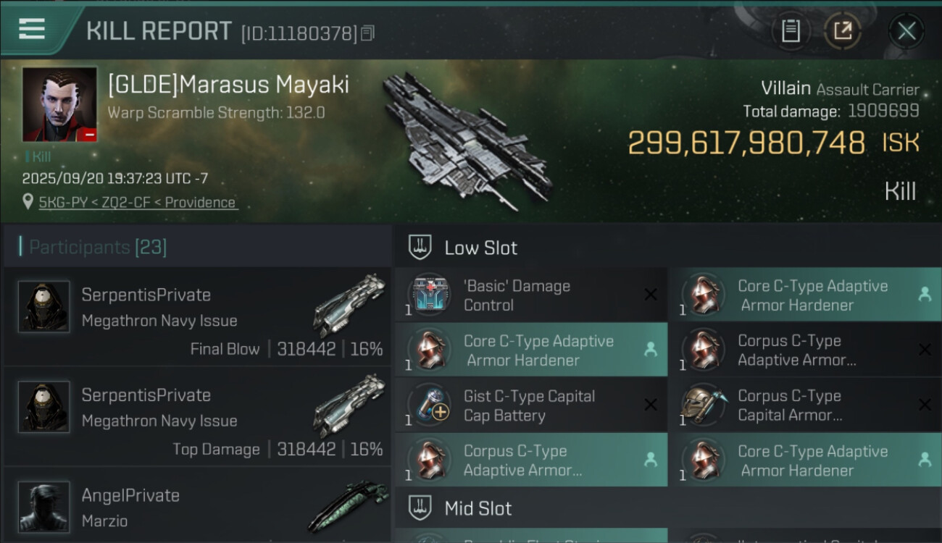Open the hamburger menu
Image resolution: width=942 pixels, height=543 pixels.
[x=32, y=29]
